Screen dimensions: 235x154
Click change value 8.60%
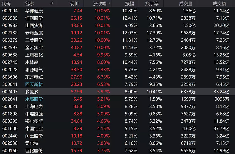(103, 62)
